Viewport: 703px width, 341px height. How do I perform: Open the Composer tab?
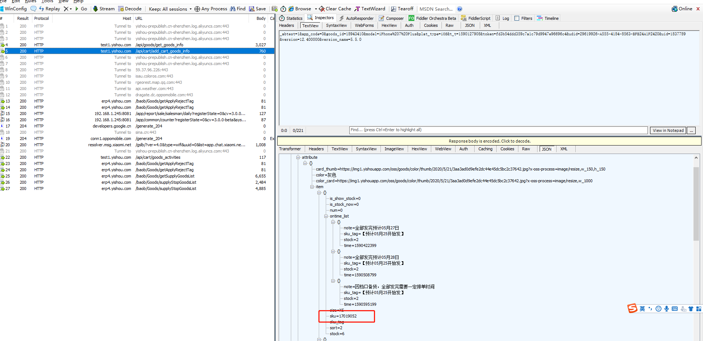[391, 18]
